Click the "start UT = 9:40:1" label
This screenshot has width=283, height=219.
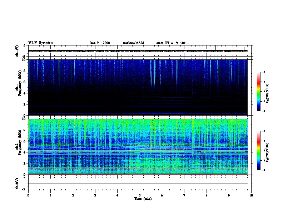173,43
